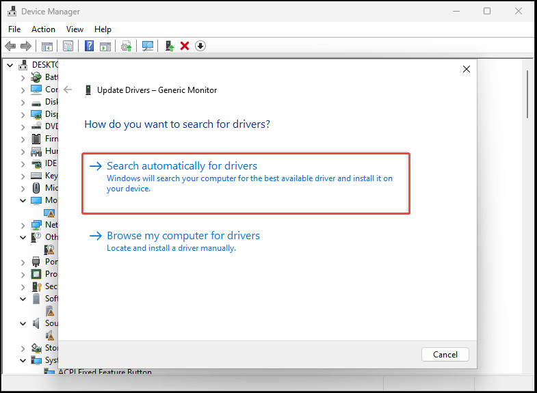Click the Update device driver toolbar icon

[127, 46]
